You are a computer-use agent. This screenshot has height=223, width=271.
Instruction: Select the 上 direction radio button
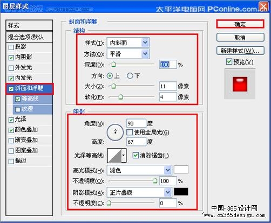tap(110, 76)
